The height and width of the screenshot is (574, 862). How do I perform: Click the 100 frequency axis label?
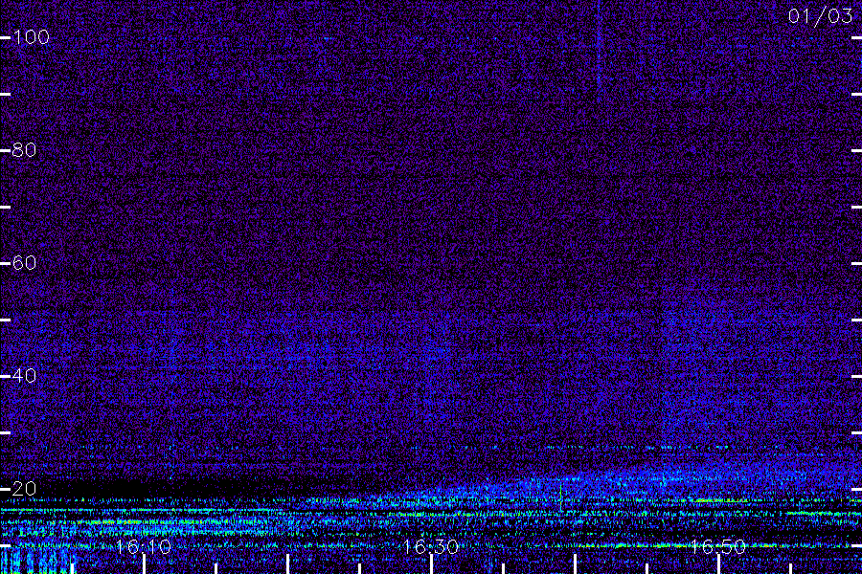pyautogui.click(x=31, y=37)
